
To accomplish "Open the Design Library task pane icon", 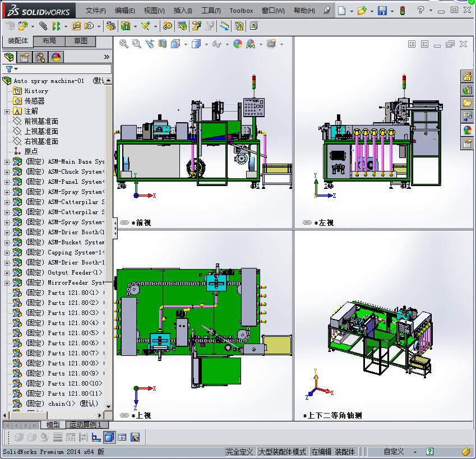I will coord(467,90).
